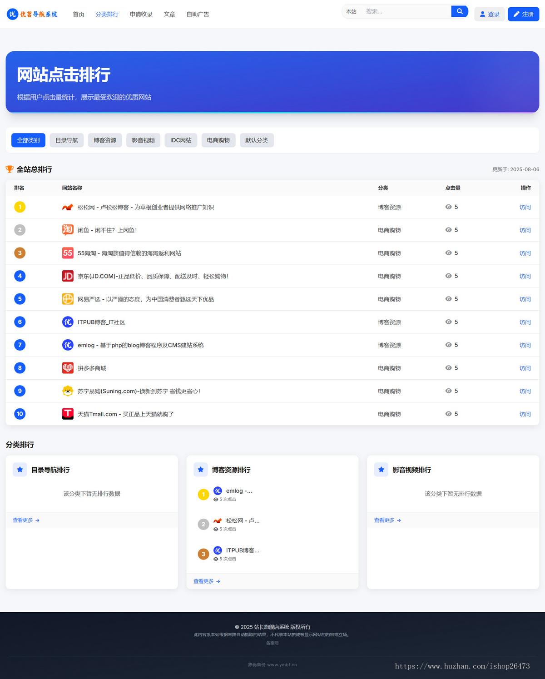
Task: Open 苏宁易购(Suning.com) site title link
Action: pos(139,391)
